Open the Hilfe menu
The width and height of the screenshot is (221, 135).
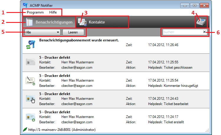(53, 12)
